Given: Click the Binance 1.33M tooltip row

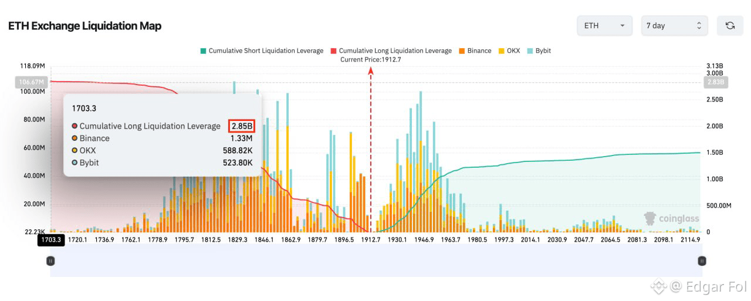Looking at the screenshot, I should tap(162, 138).
